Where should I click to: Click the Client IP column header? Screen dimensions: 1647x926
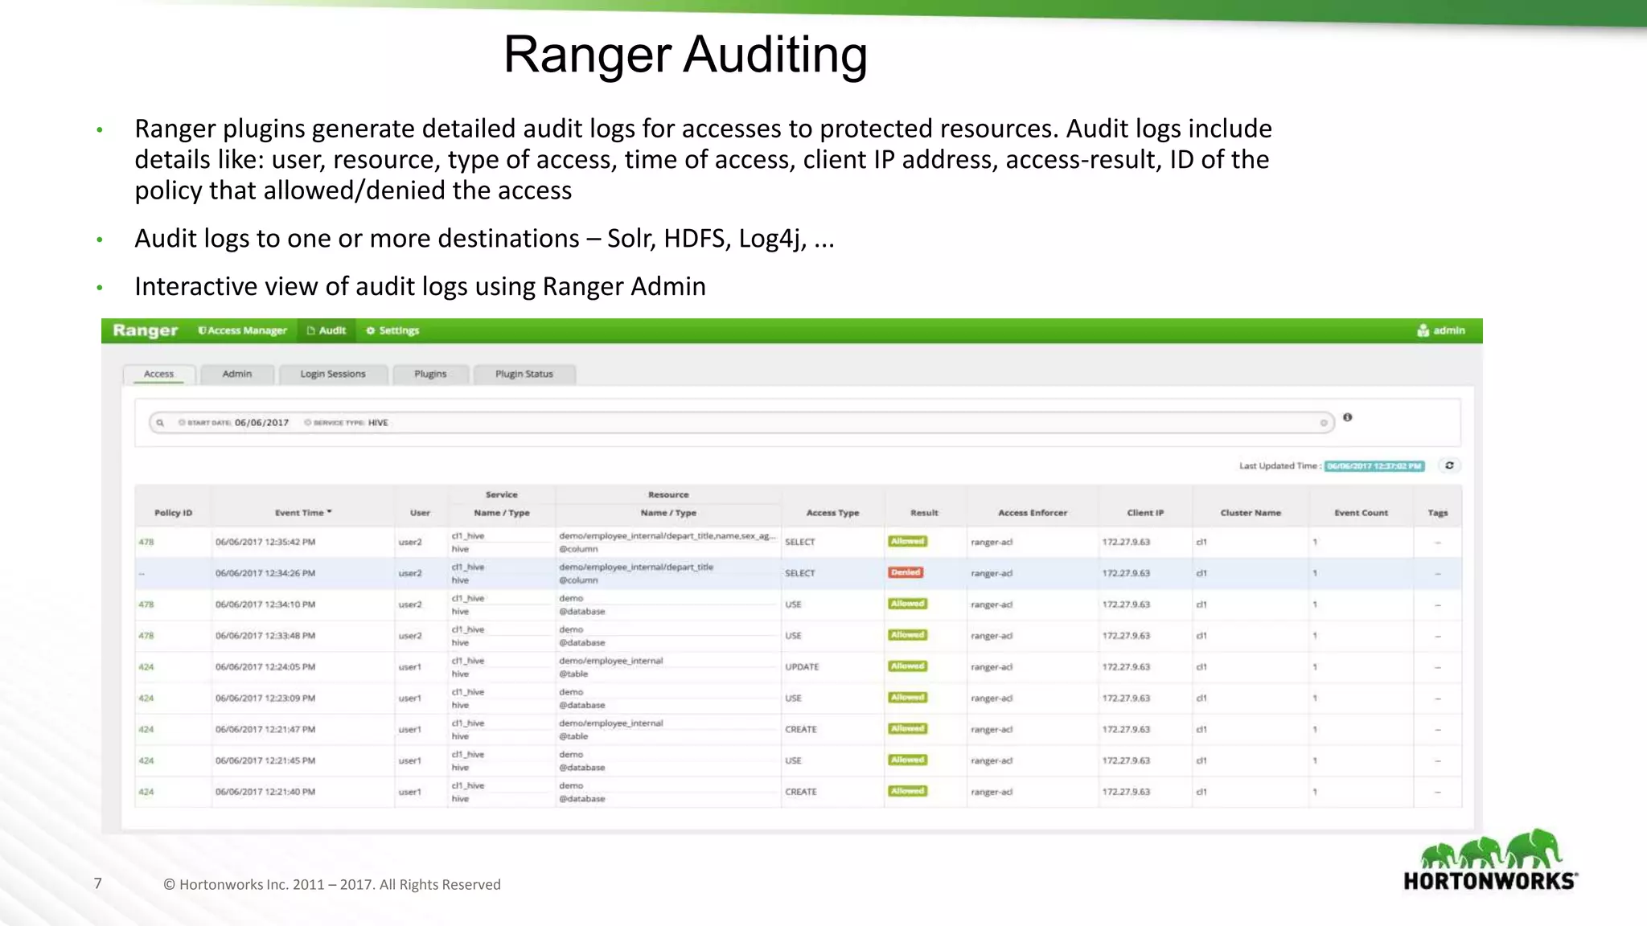(x=1145, y=513)
